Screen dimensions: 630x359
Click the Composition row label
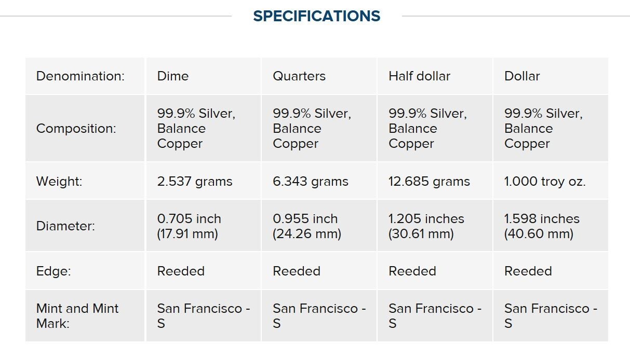click(x=76, y=129)
